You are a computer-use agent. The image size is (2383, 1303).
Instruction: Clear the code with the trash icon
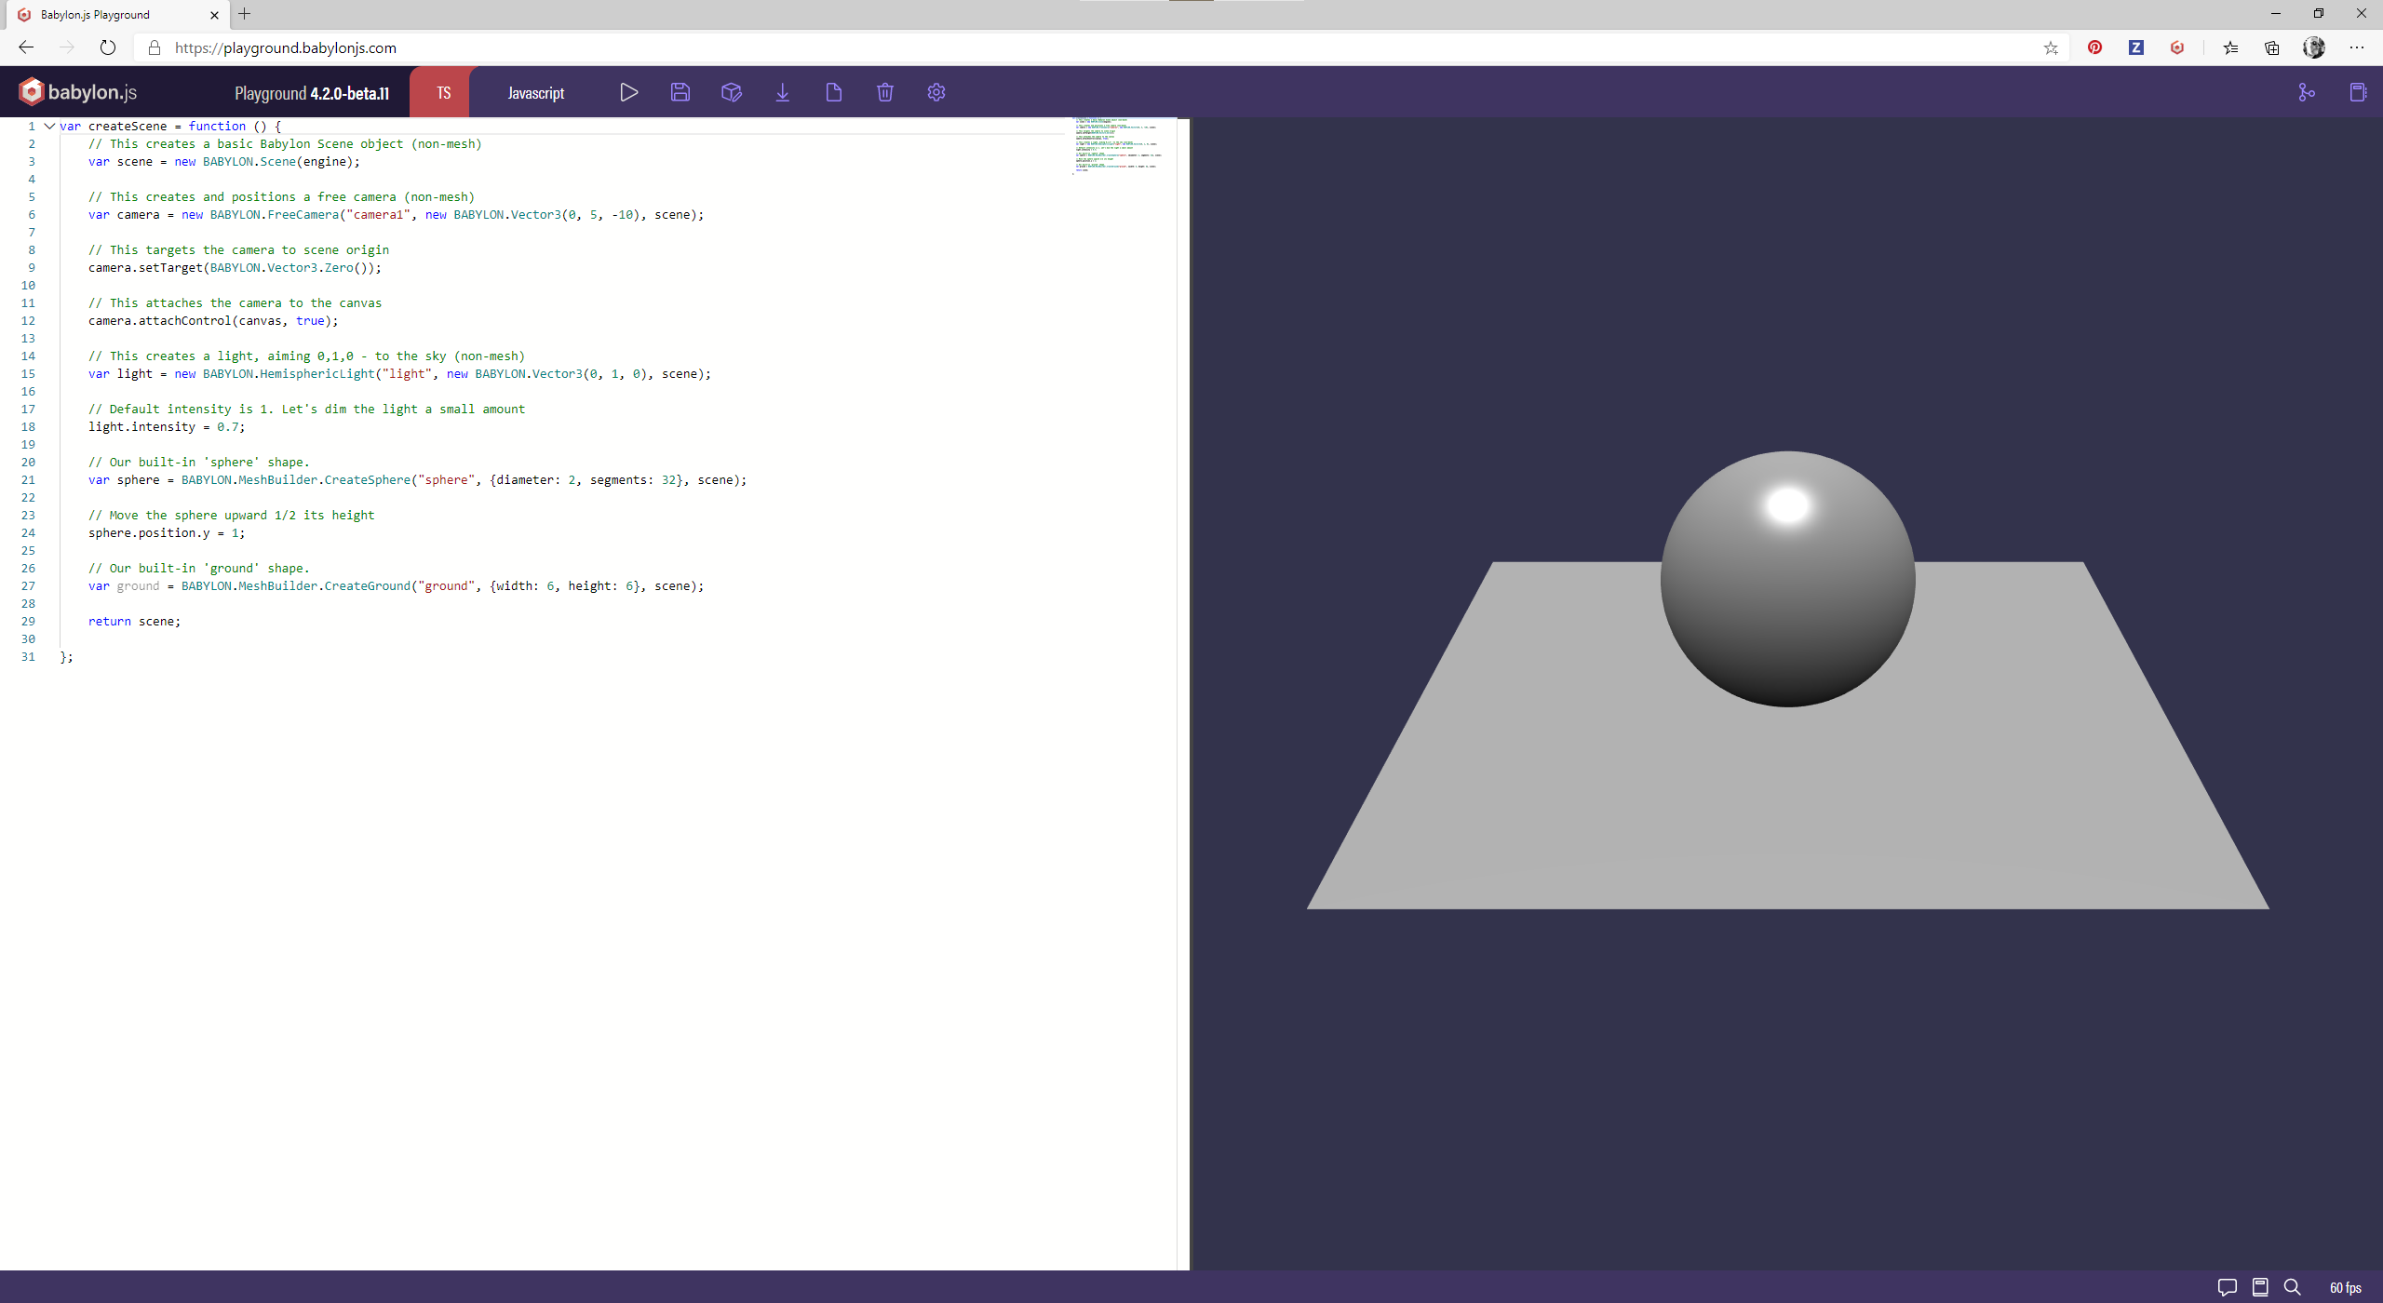click(x=884, y=92)
